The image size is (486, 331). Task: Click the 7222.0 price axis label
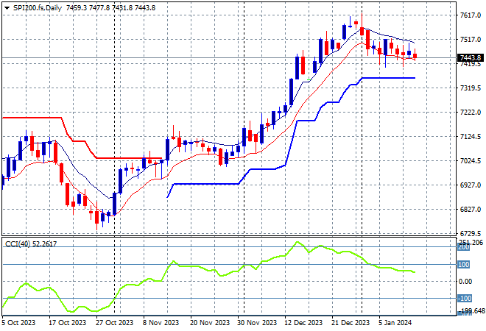click(470, 112)
